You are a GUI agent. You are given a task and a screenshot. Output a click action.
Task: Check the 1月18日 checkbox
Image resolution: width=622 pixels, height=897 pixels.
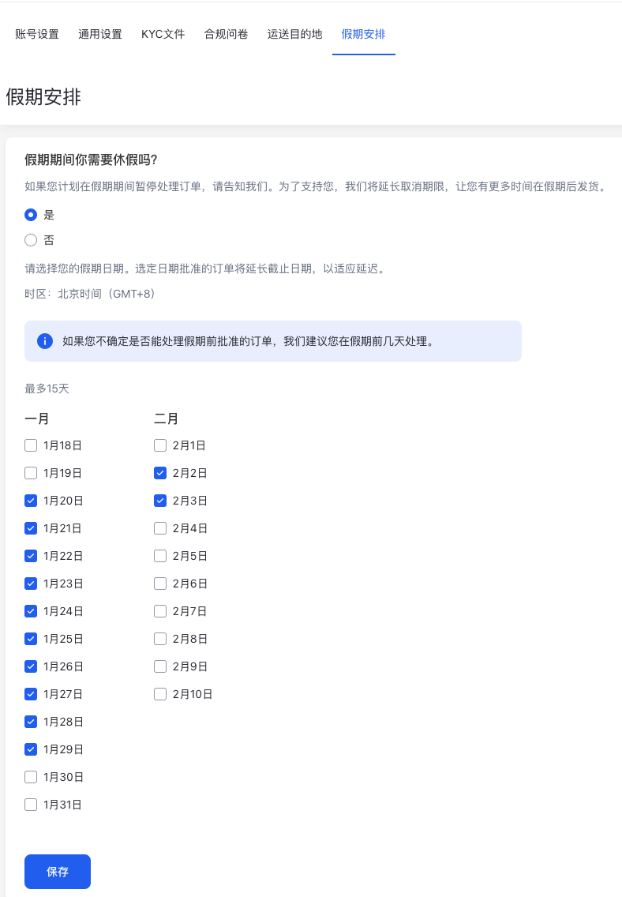tap(30, 445)
